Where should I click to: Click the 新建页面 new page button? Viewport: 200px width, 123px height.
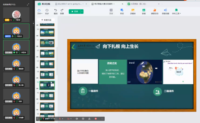[46, 20]
